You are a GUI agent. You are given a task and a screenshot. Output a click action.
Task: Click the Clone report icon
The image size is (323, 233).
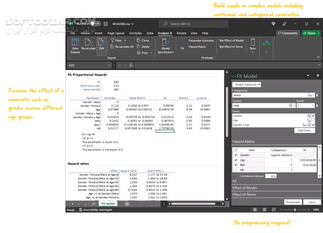[138, 41]
